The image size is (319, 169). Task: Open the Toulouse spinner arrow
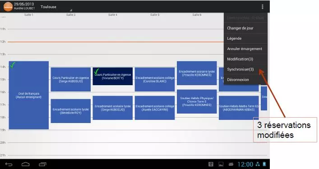[71, 10]
